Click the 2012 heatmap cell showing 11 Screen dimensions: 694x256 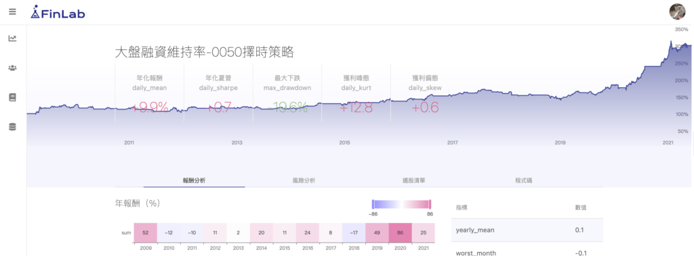215,232
